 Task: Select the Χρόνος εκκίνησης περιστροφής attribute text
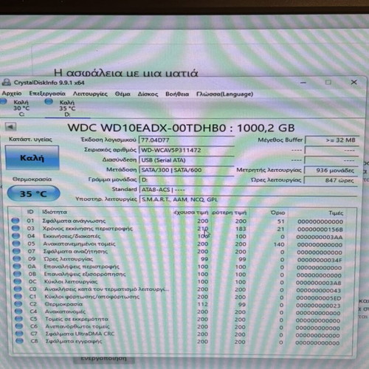click(88, 229)
